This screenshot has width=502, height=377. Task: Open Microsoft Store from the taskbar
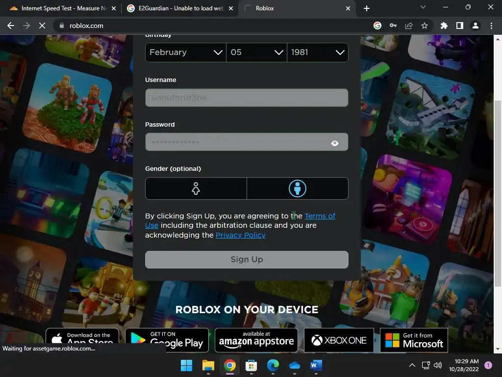251,365
